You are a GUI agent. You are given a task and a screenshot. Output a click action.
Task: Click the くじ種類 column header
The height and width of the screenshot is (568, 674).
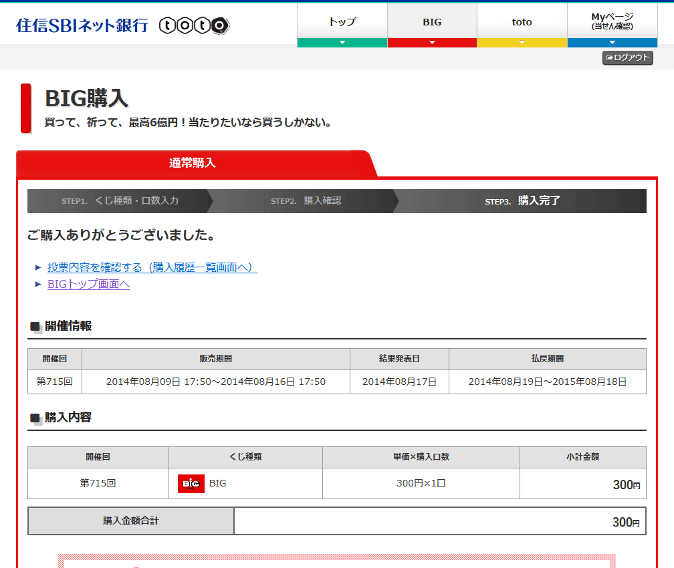point(245,456)
